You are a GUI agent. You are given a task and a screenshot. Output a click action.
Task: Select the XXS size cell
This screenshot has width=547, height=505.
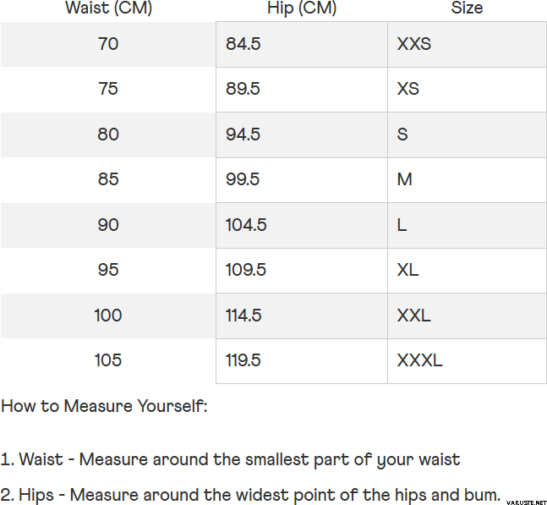click(414, 44)
